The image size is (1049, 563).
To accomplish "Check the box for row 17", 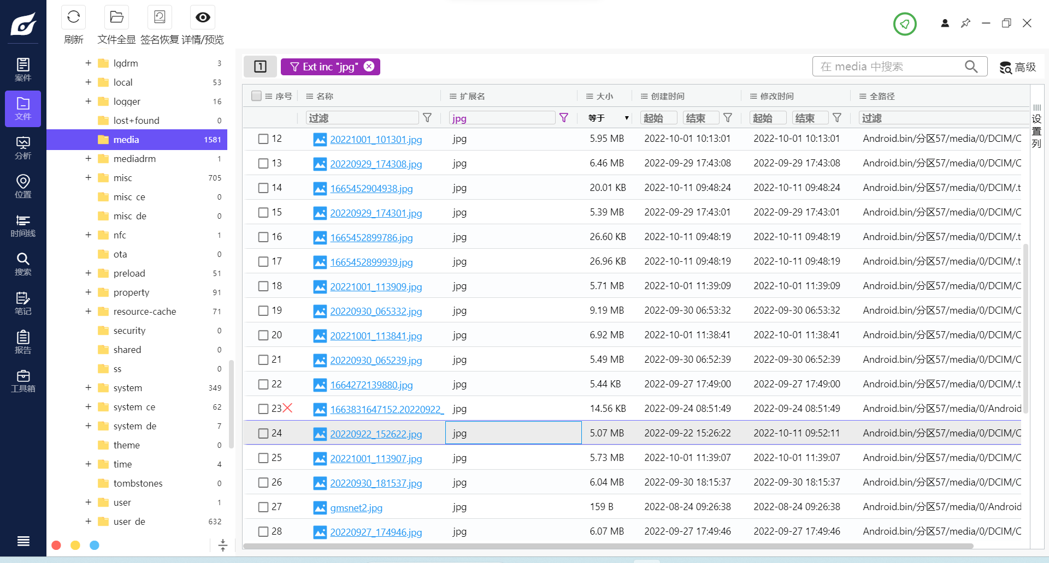I will tap(263, 262).
